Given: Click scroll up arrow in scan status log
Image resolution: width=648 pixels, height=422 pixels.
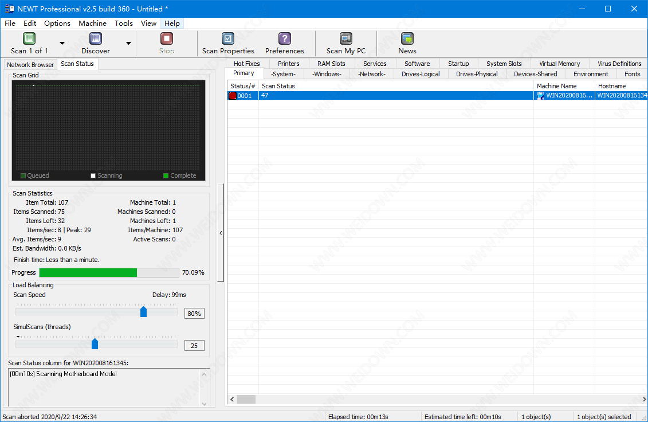Looking at the screenshot, I should (204, 374).
